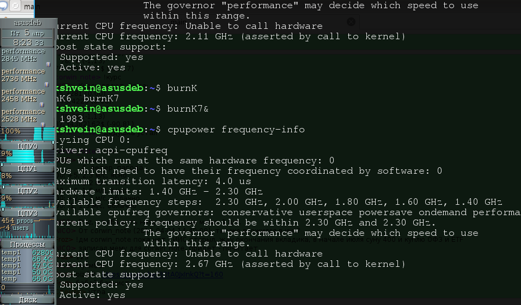Select the ЦПУ0 panel label
Screen dimensions: 521x305
[x=27, y=146]
